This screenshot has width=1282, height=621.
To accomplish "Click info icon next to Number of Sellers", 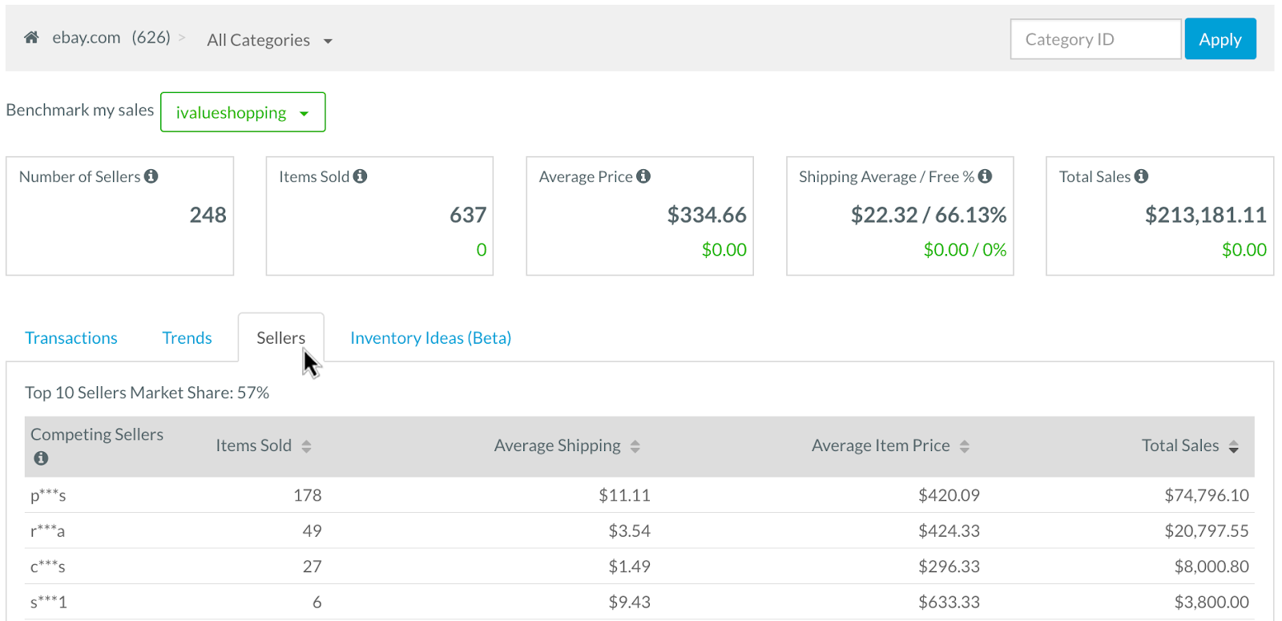I will (151, 176).
